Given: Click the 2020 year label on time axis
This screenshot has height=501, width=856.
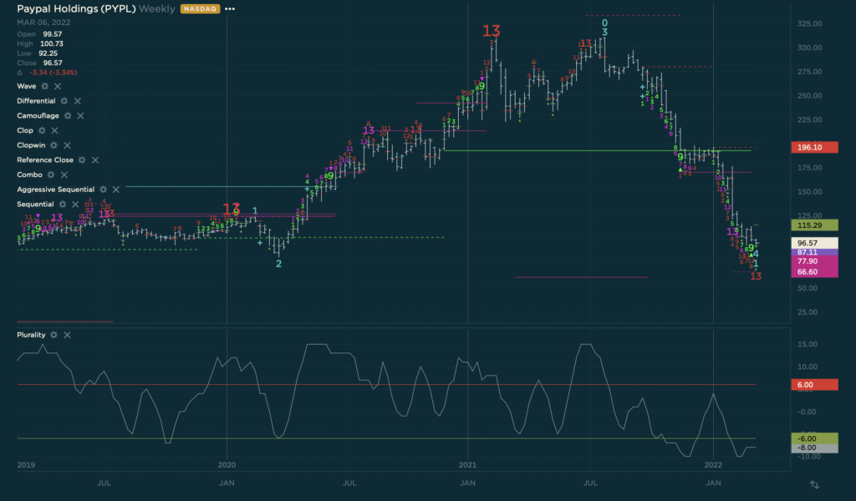Looking at the screenshot, I should (x=227, y=465).
